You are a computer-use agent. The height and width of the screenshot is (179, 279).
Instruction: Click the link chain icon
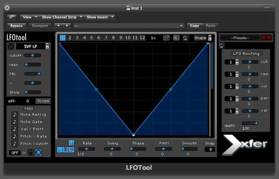12,17
